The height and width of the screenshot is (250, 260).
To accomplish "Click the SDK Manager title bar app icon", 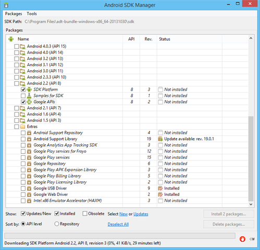I will (x=6, y=5).
